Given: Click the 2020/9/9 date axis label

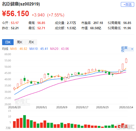Looking at the screenshot, I should (62, 107).
